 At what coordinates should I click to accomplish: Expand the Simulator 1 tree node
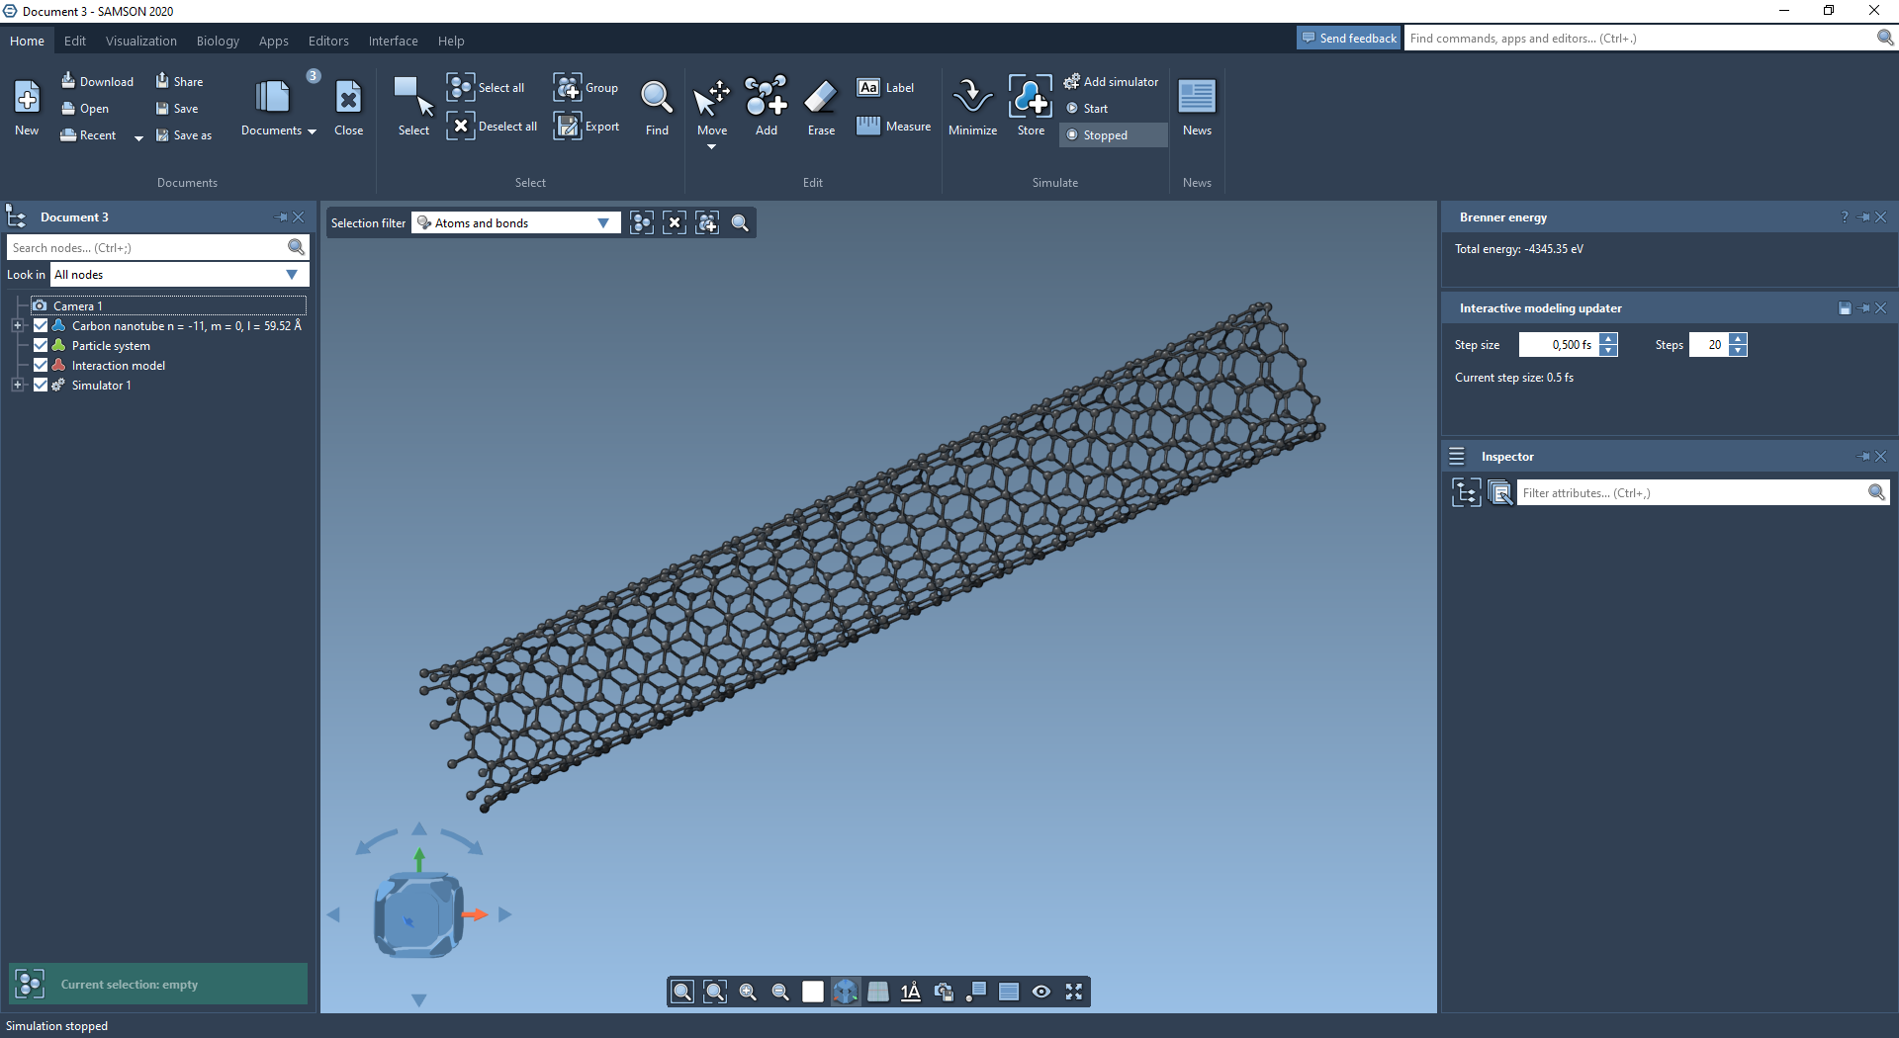17,386
